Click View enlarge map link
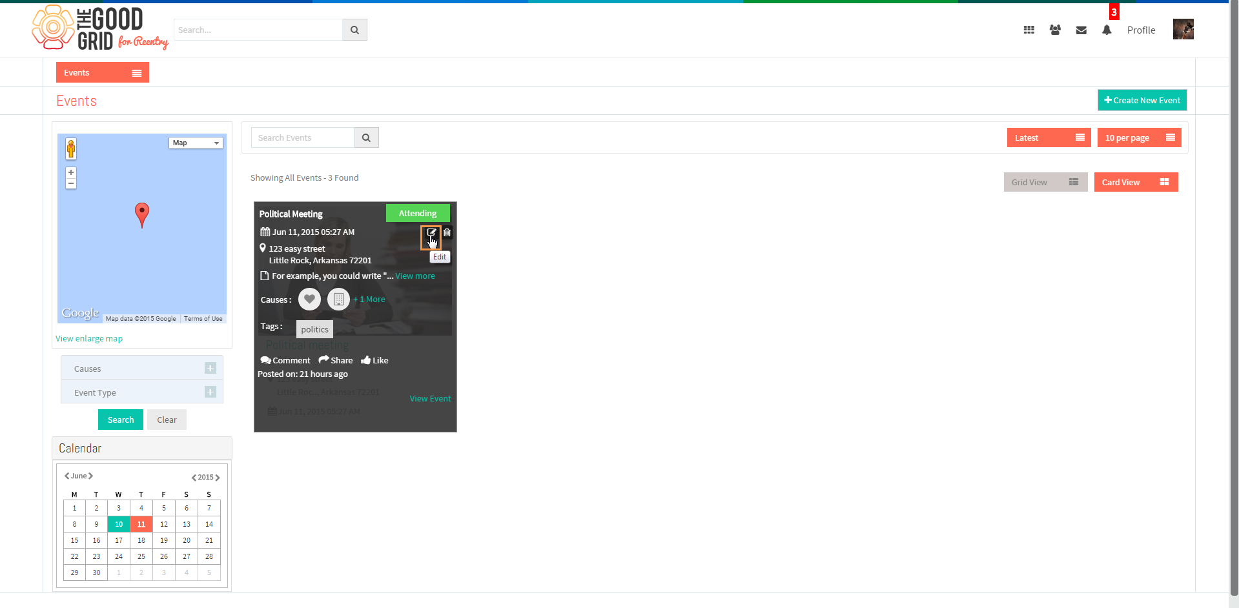Viewport: 1239px width, 608px height. coord(89,338)
